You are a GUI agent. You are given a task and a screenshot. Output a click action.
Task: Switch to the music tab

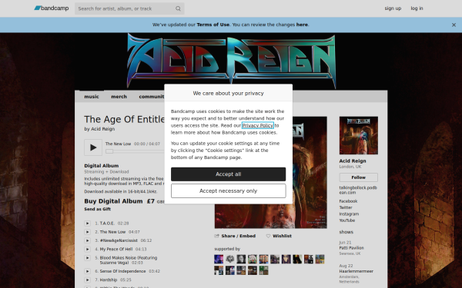point(92,97)
